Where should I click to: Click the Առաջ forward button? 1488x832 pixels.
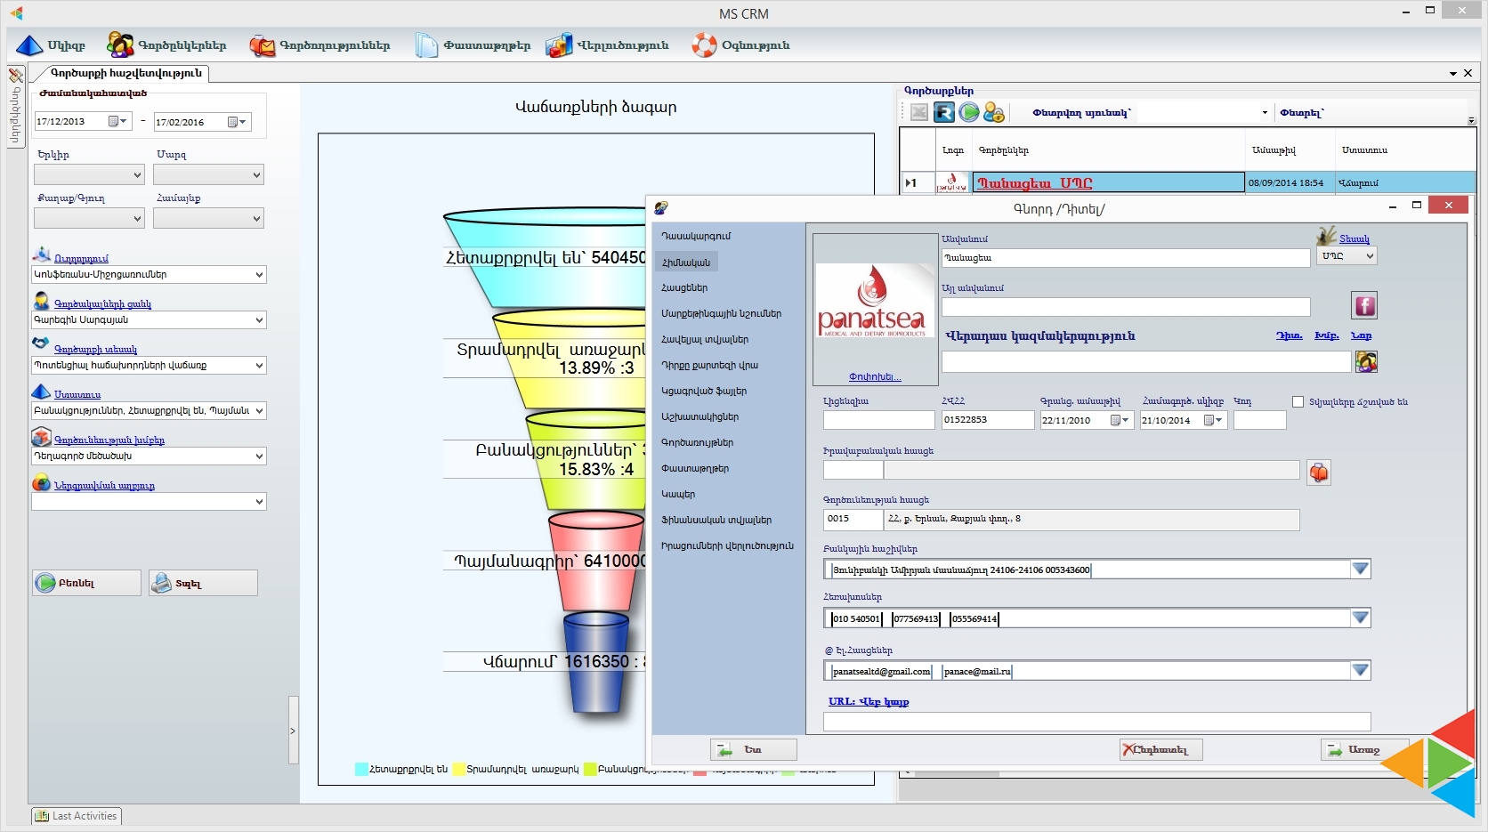(1364, 750)
